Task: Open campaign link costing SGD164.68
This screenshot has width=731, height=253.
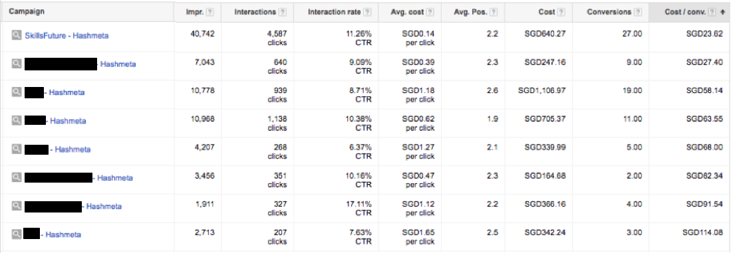Action: [78, 178]
